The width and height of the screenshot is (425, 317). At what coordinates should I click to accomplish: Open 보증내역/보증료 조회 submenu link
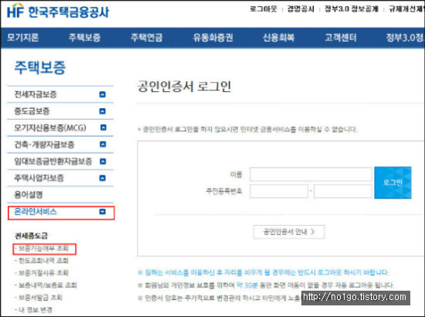coord(47,285)
